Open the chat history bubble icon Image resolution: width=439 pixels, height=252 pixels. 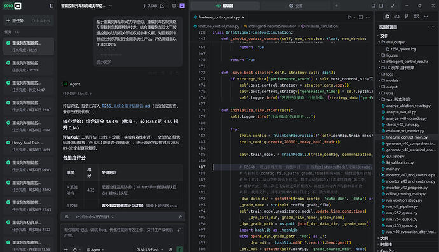[x=162, y=6]
